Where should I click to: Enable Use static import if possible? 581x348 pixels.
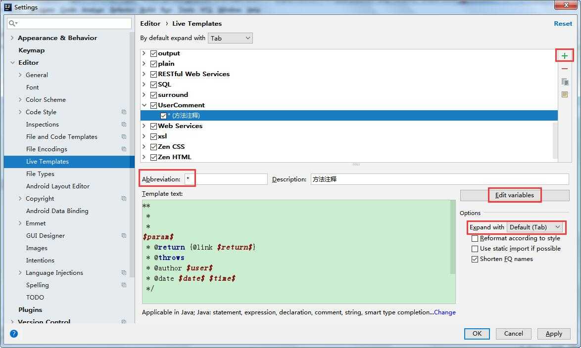tap(475, 249)
